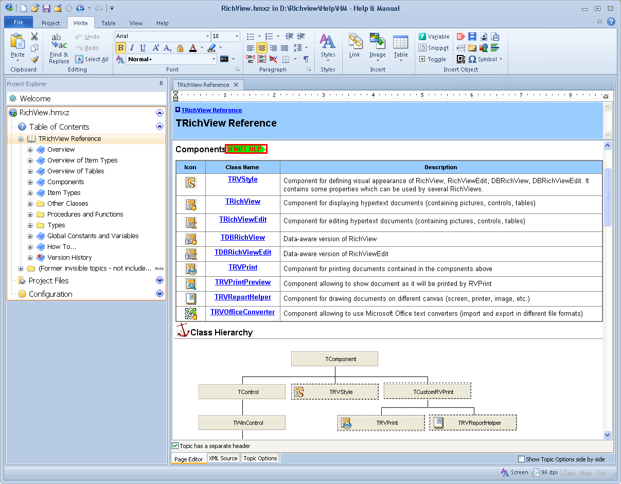Click the font color red A swatch

[193, 48]
